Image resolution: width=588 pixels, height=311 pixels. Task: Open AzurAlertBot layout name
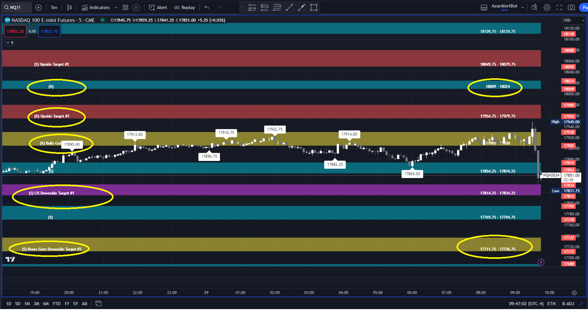click(505, 5)
